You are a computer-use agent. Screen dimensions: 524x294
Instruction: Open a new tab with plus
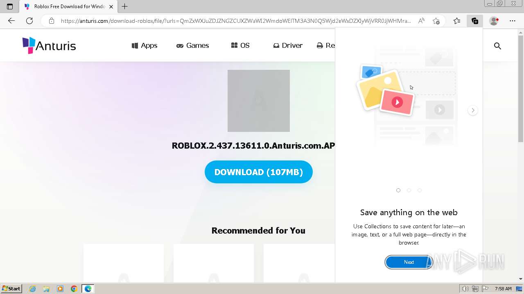[x=125, y=7]
